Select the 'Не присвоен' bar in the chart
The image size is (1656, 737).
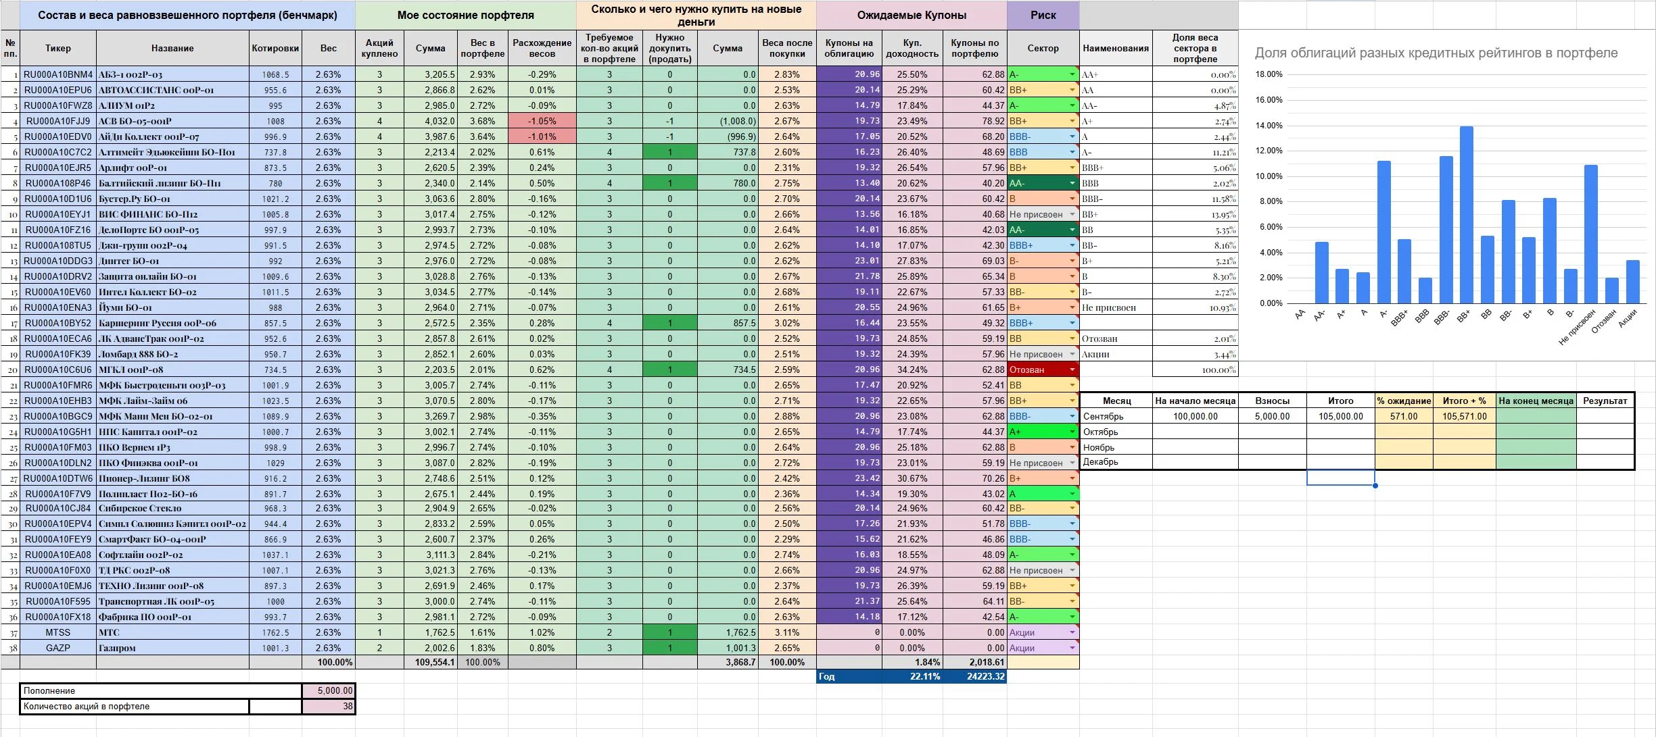[x=1590, y=234]
